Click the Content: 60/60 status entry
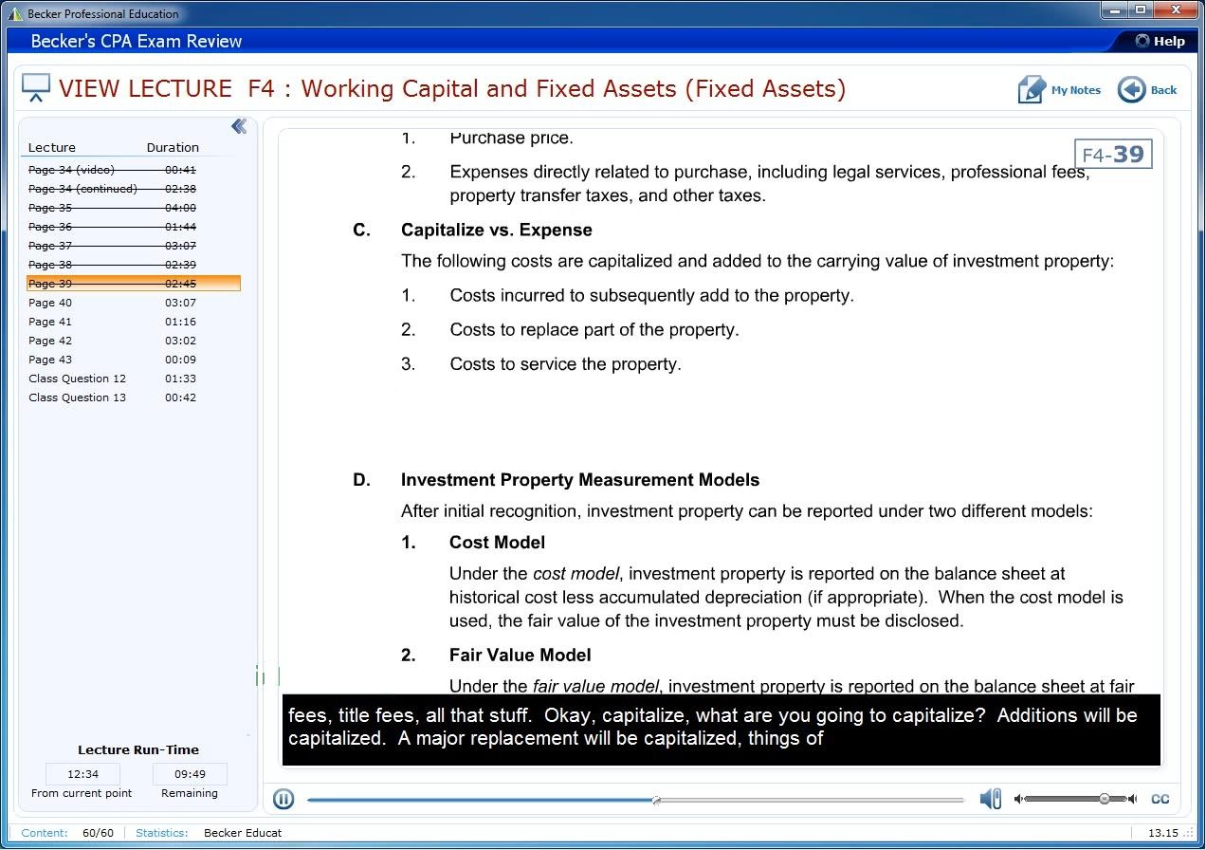 coord(67,833)
